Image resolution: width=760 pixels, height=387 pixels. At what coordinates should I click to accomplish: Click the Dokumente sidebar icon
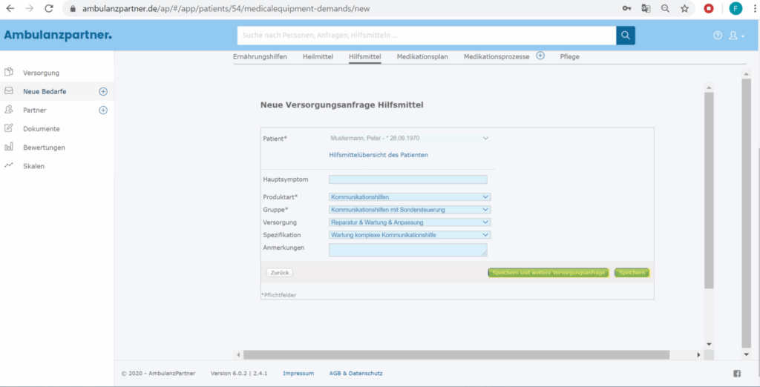point(8,128)
